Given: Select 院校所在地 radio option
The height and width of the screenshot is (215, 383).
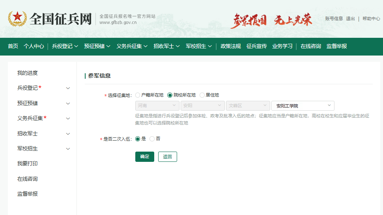Looking at the screenshot, I should [170, 95].
